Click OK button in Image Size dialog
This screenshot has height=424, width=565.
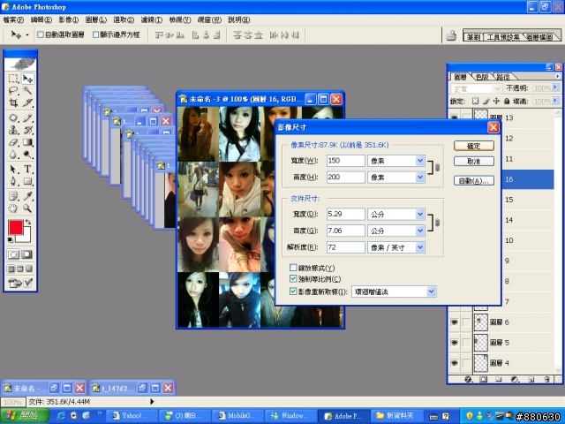(x=474, y=146)
